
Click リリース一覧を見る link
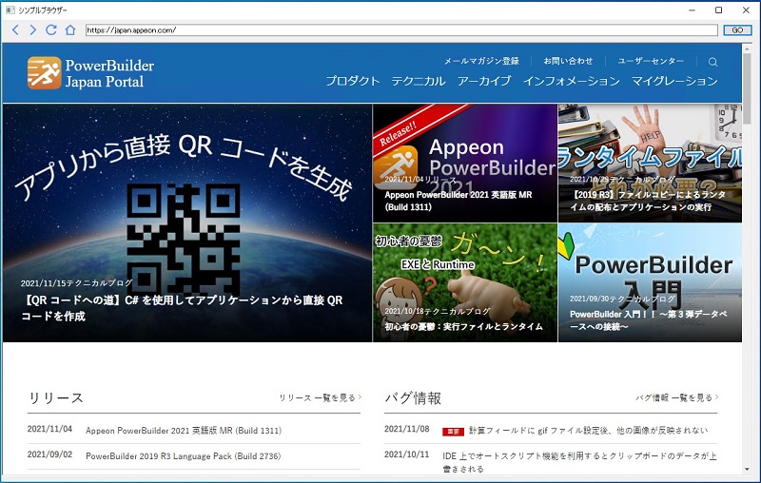pyautogui.click(x=320, y=397)
